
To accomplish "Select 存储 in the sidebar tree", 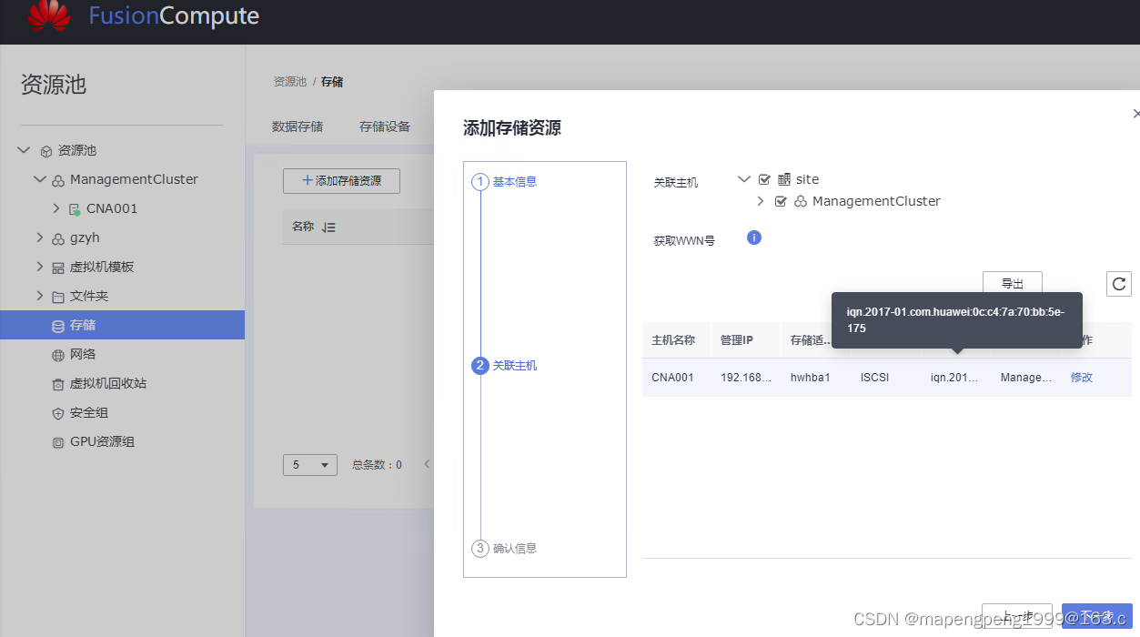I will click(x=122, y=325).
